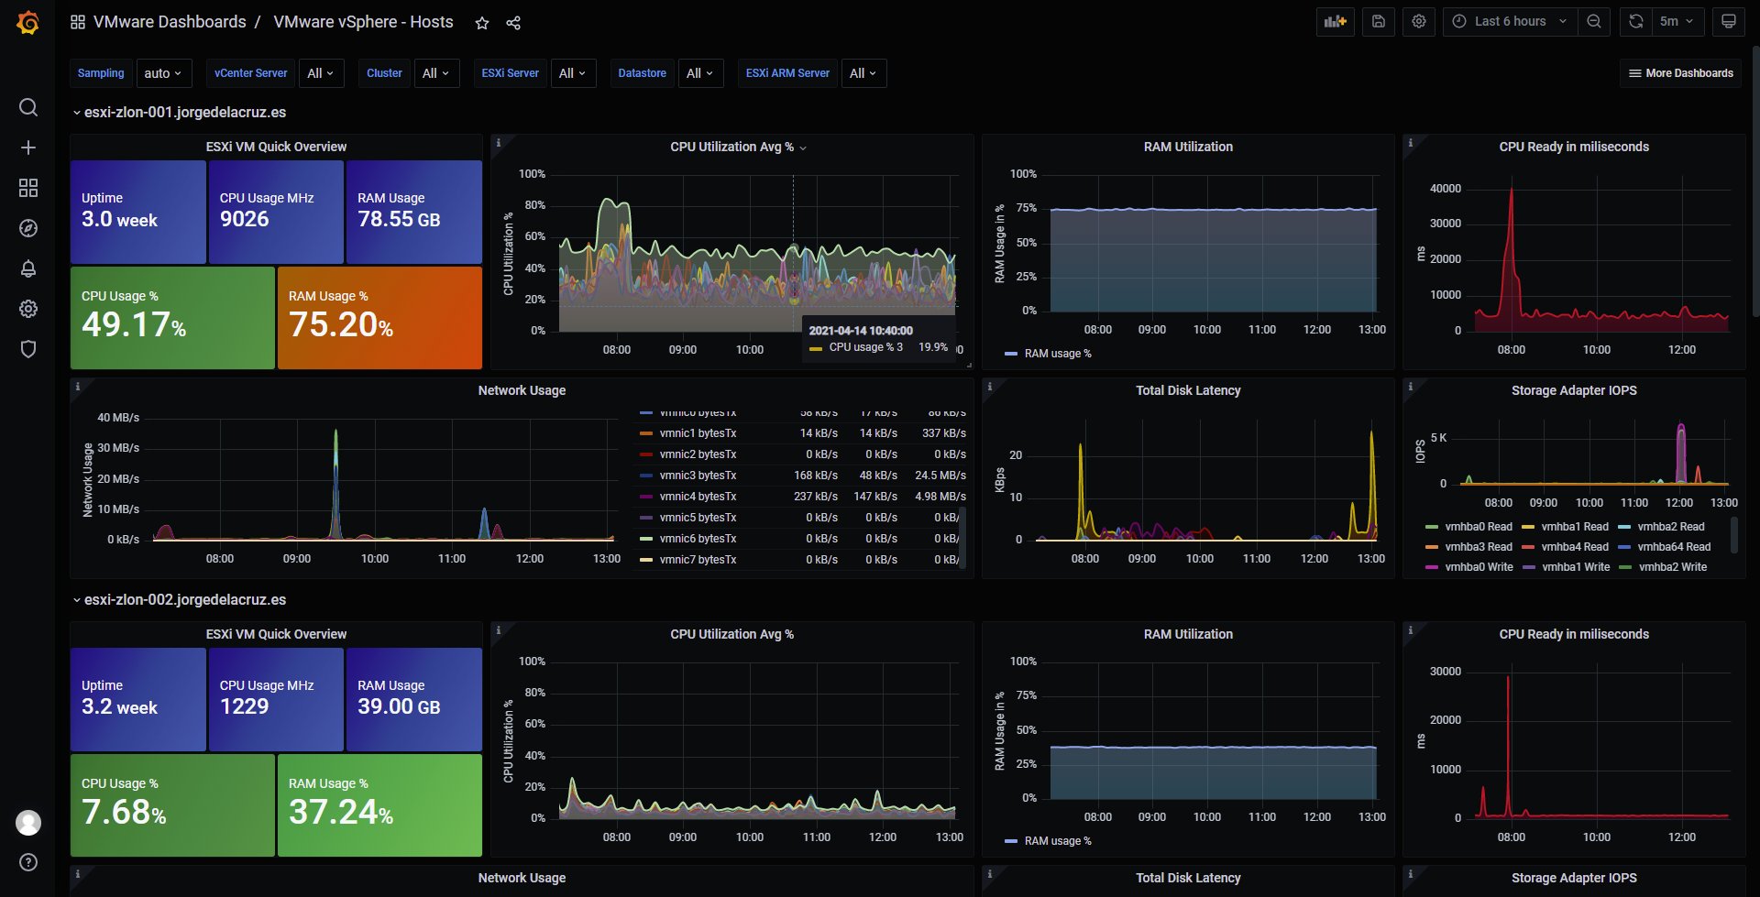The height and width of the screenshot is (897, 1760).
Task: Open the first Total Disk Latency panel title menu
Action: (1188, 390)
